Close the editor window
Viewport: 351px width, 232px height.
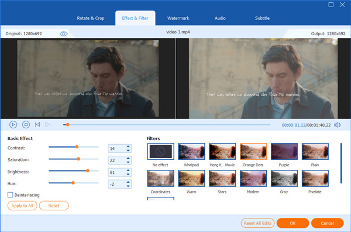click(342, 5)
